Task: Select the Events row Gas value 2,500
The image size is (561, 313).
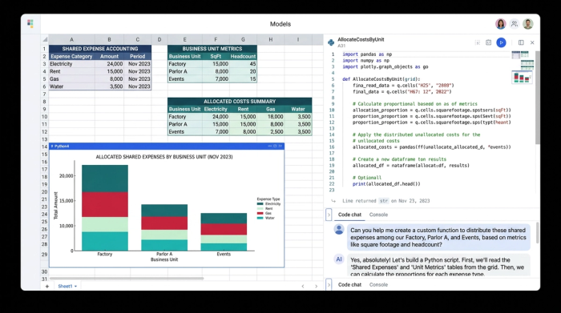Action: point(271,132)
